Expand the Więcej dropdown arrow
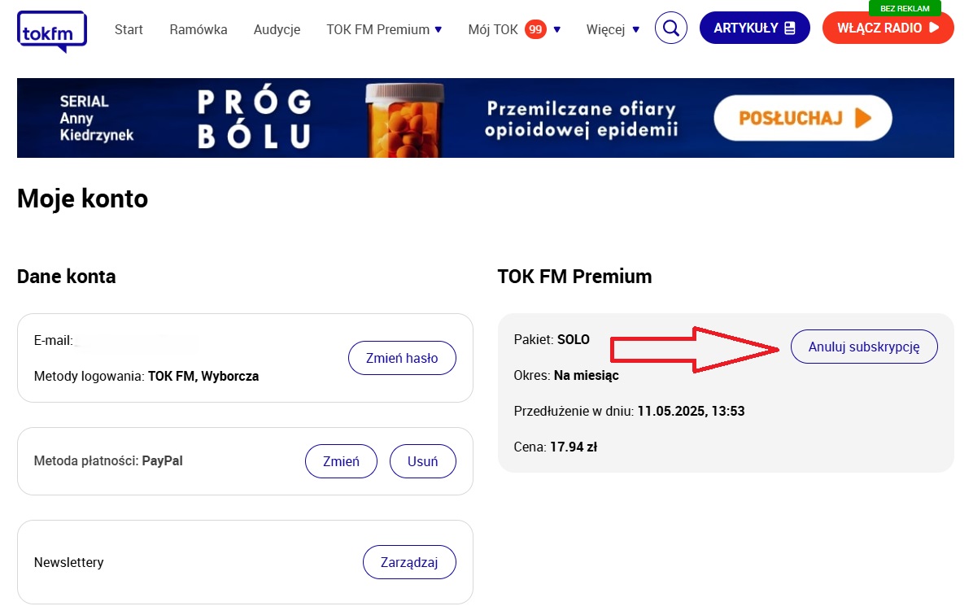The image size is (973, 615). 636,30
